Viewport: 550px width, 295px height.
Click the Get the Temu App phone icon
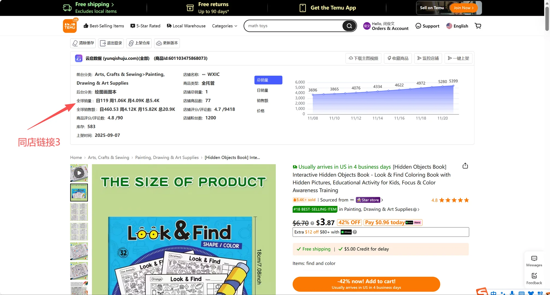(302, 8)
